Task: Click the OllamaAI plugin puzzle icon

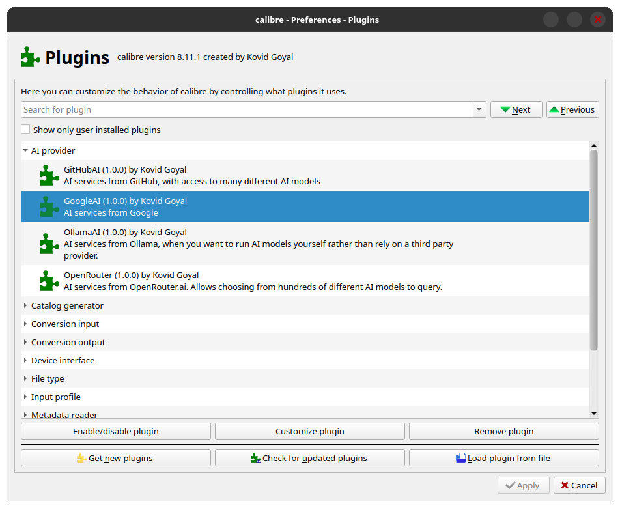Action: click(x=49, y=244)
